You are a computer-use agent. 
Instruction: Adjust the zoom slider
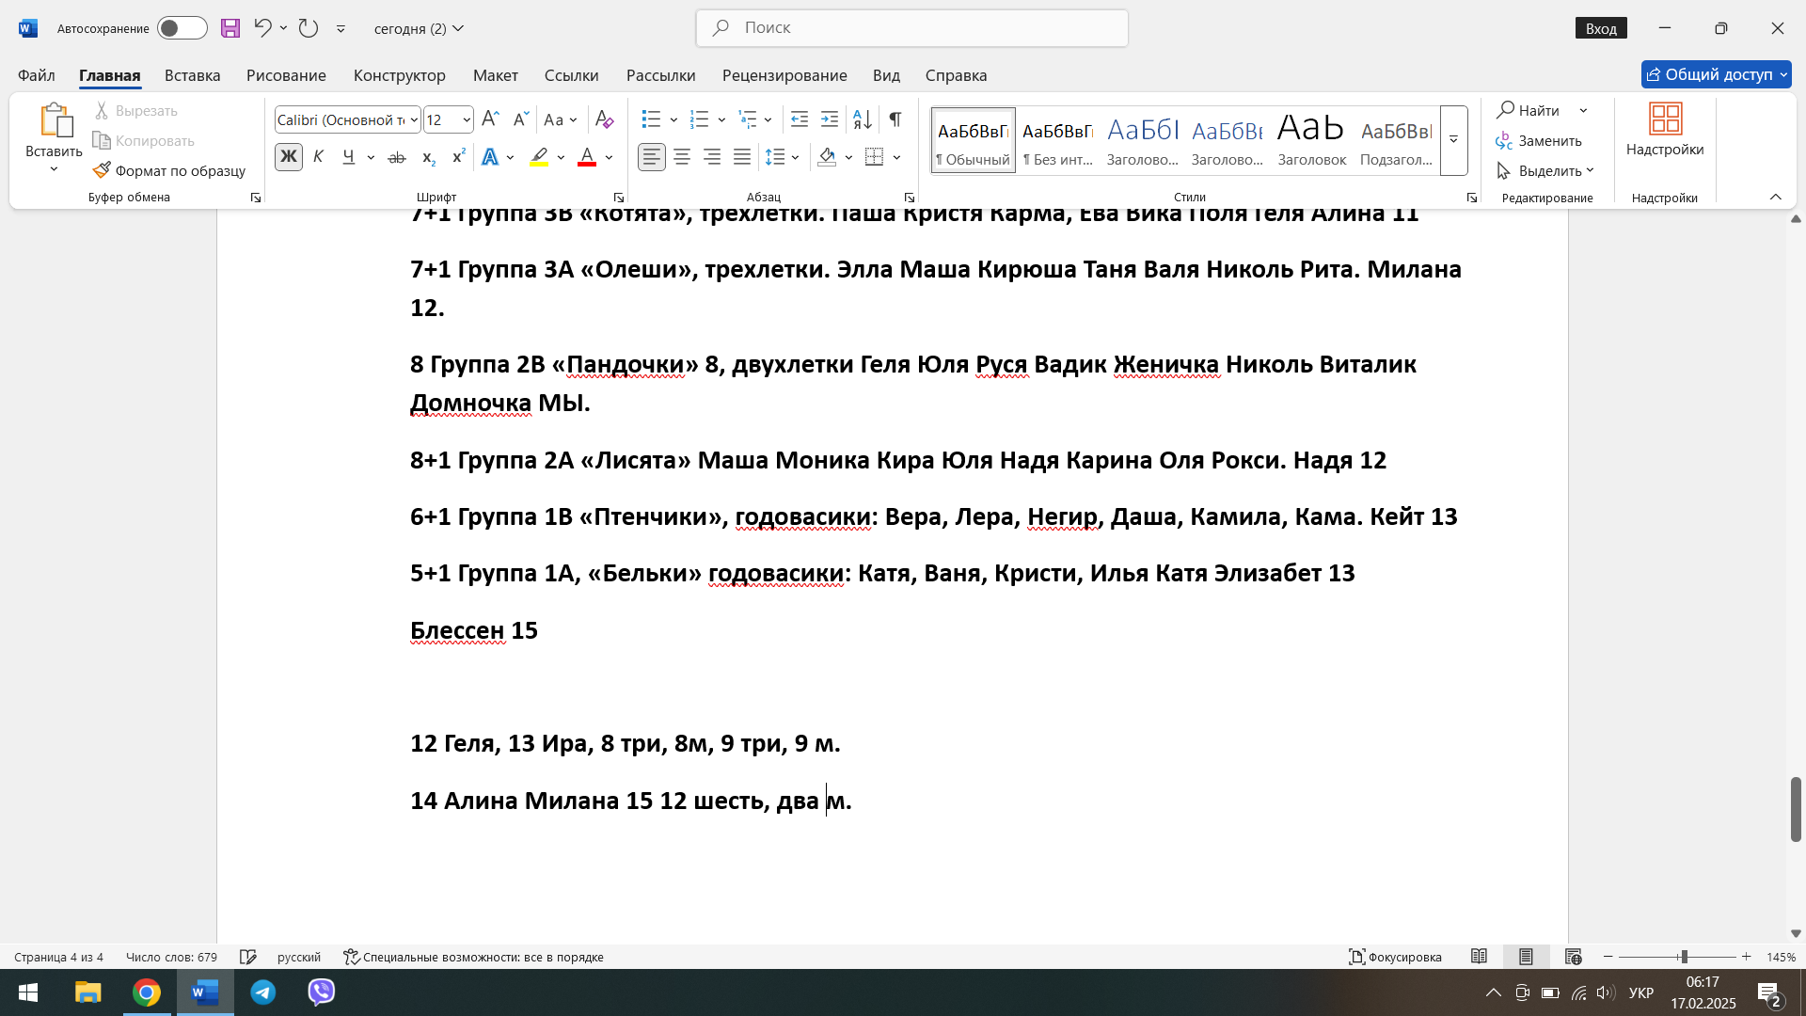click(1684, 957)
